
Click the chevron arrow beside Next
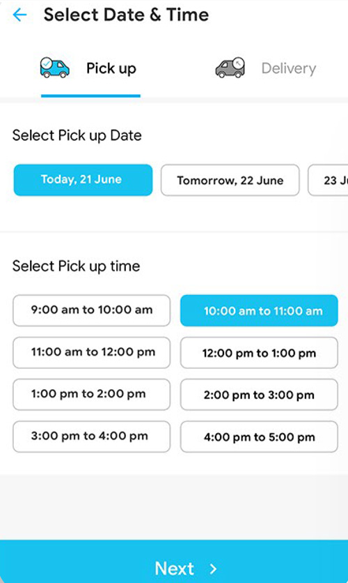coord(213,568)
